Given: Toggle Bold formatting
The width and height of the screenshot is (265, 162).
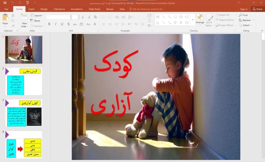Looking at the screenshot, I should coord(49,24).
